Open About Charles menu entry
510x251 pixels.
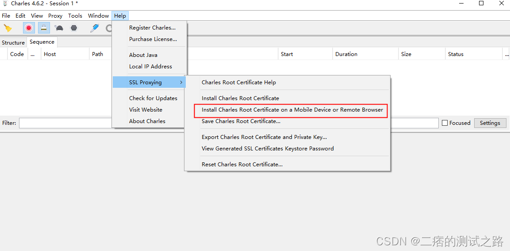click(150, 121)
